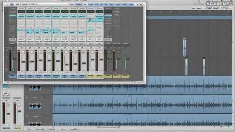
Task: Open automation mode Off menu on Kick strip
Action: pos(21,48)
